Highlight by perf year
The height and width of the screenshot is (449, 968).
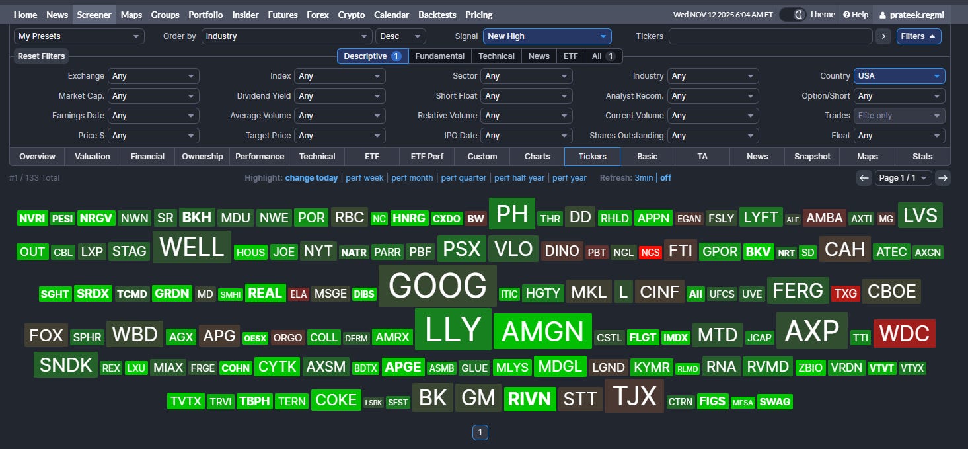(x=570, y=178)
